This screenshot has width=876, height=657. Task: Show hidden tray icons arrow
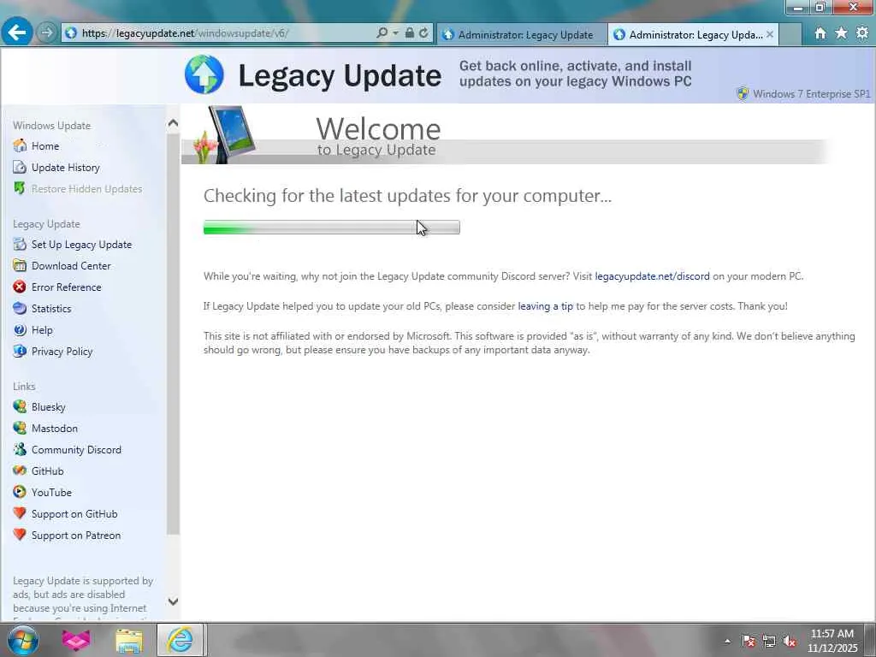click(727, 642)
